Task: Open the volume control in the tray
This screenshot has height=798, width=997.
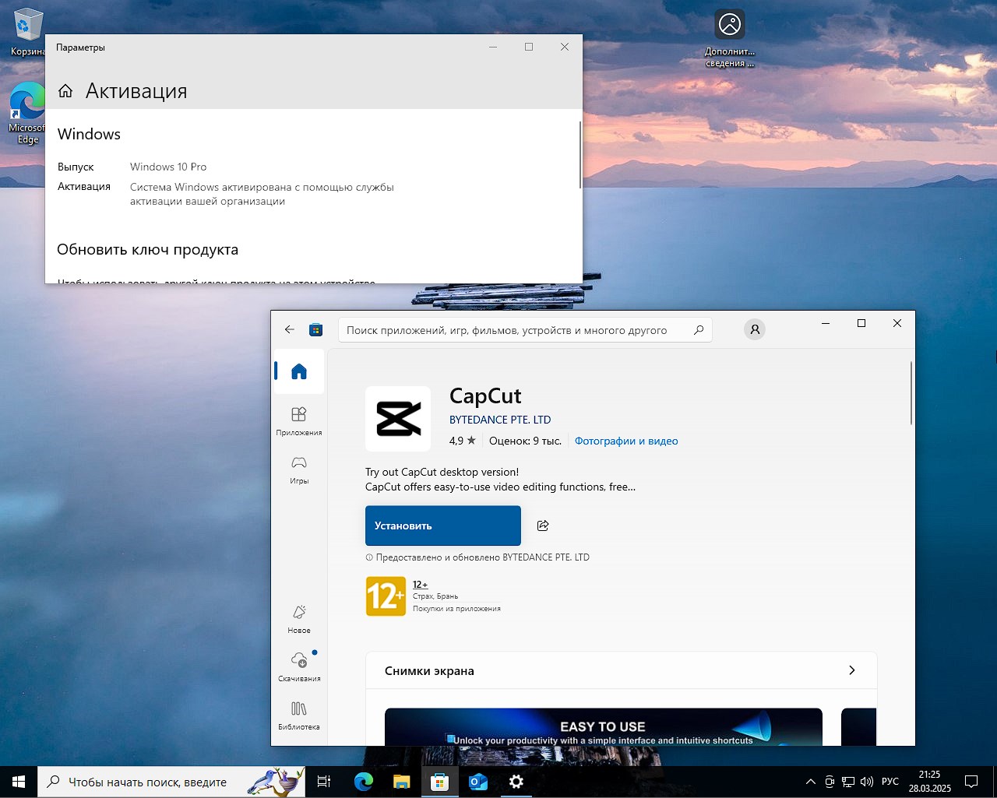Action: (867, 782)
